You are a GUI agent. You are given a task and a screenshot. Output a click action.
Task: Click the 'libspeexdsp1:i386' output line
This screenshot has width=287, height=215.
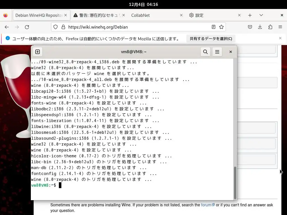[91, 115]
